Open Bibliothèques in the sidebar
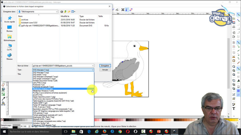This screenshot has height=135, width=241. click(x=10, y=38)
